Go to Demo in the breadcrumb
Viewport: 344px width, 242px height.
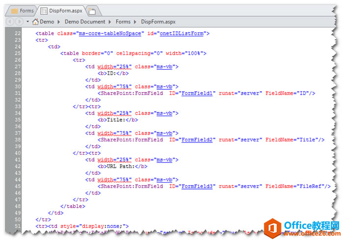(47, 22)
